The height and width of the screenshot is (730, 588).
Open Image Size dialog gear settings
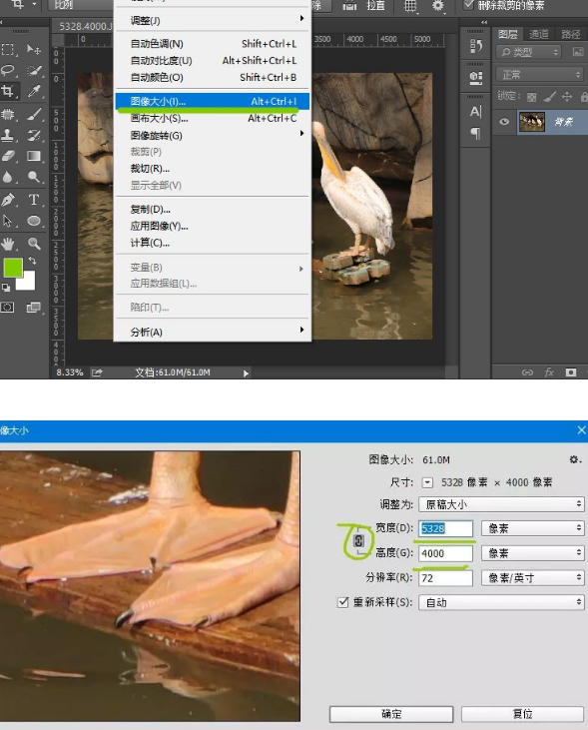pyautogui.click(x=575, y=460)
